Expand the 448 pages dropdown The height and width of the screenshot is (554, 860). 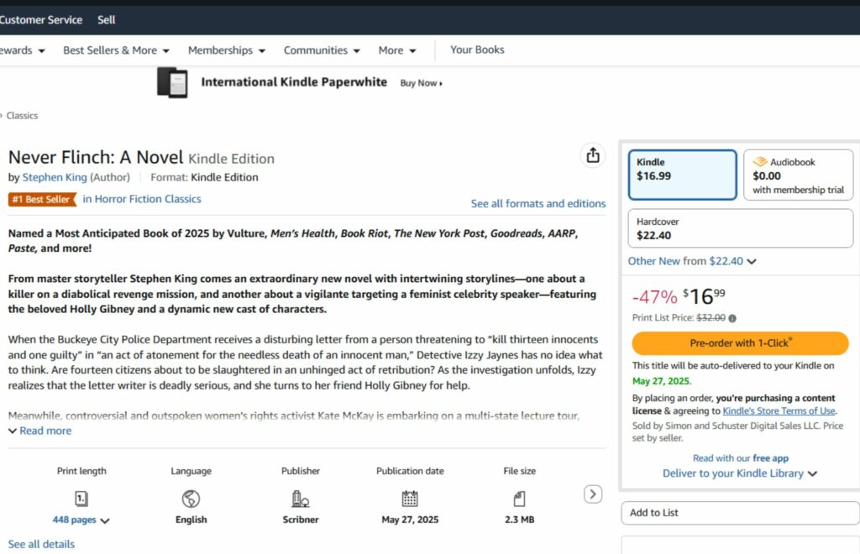(x=81, y=520)
